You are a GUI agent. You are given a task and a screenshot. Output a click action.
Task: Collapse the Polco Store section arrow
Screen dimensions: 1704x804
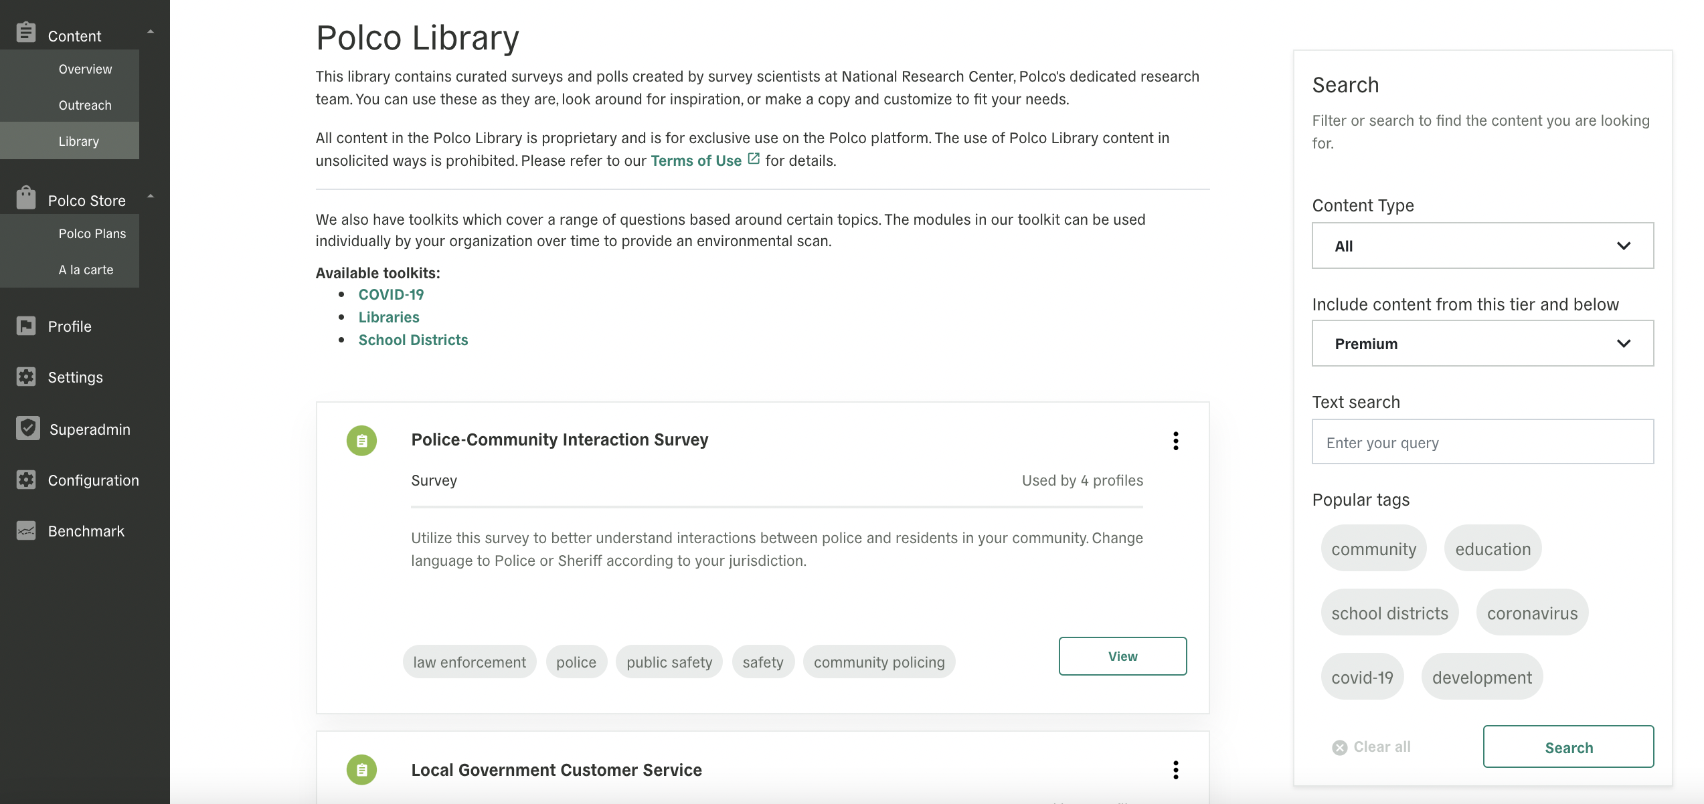point(151,196)
